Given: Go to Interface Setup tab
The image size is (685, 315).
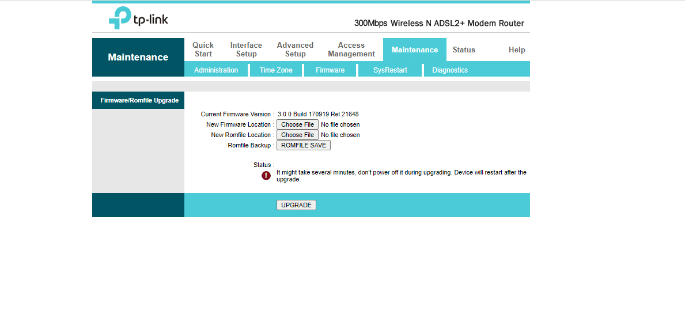Looking at the screenshot, I should click(246, 50).
